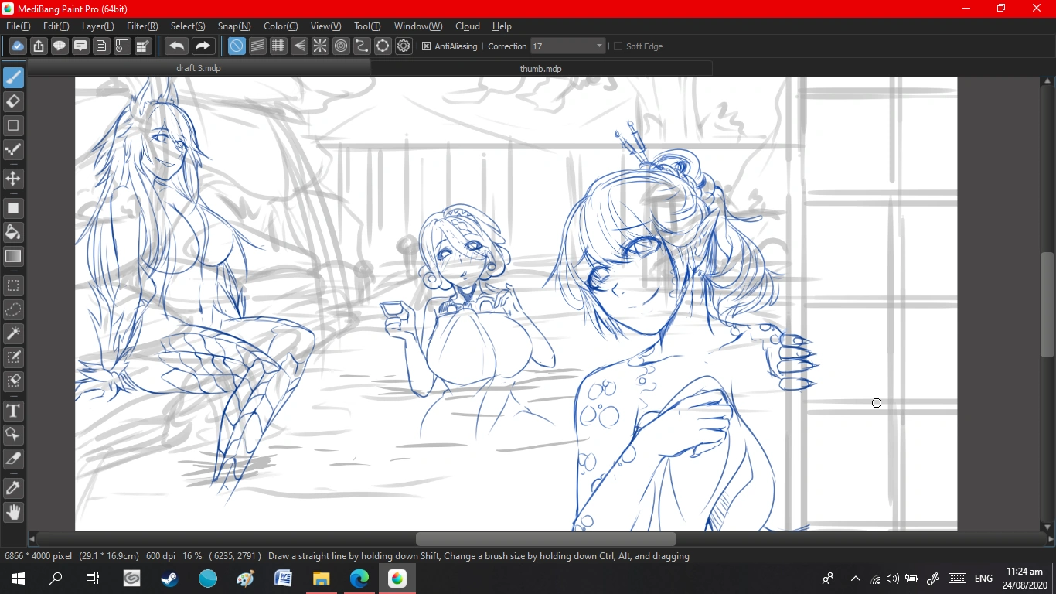The width and height of the screenshot is (1056, 594).
Task: Switch to the draft 3.mdp tab
Action: click(199, 68)
